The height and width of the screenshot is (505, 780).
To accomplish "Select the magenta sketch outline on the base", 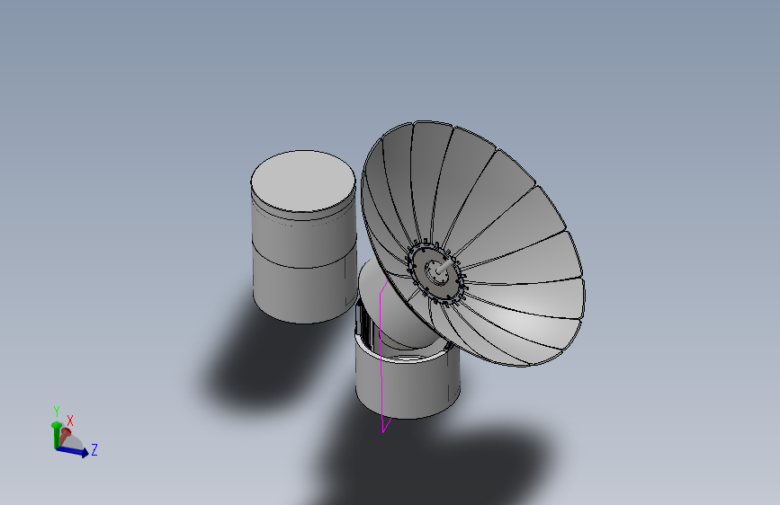I will [381, 356].
